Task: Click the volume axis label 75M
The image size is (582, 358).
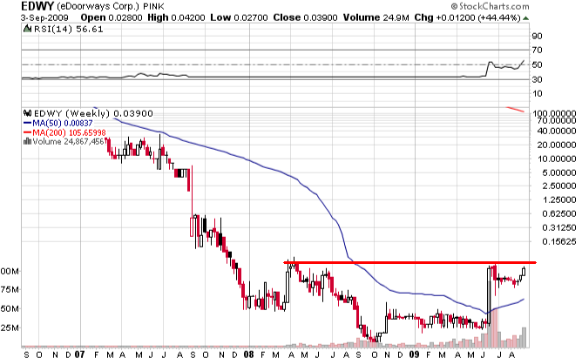Action: (10, 289)
